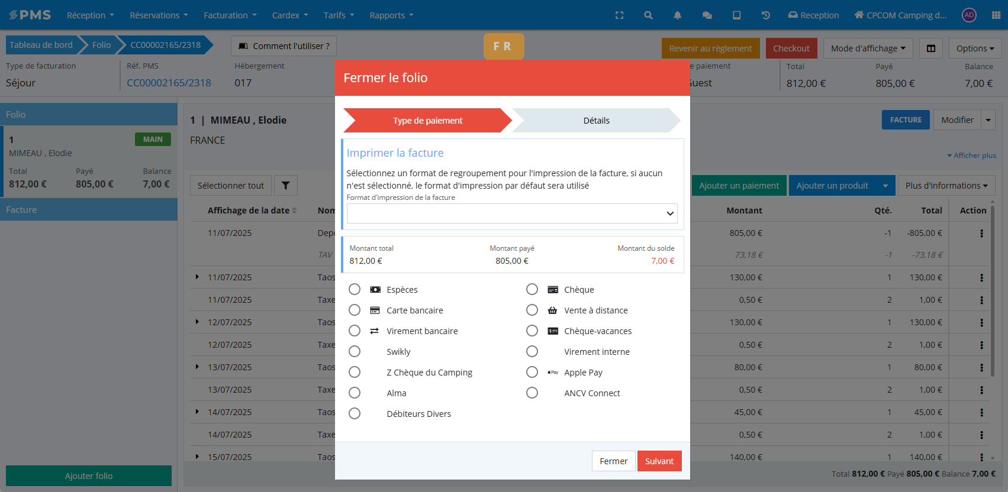Screen dimensions: 1008x492
Task: Expand the Mode d'affichage dropdown
Action: point(867,48)
